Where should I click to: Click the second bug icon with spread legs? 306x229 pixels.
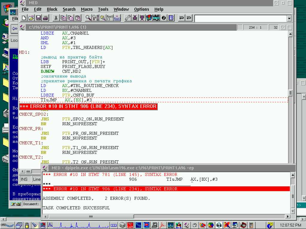tap(142, 18)
